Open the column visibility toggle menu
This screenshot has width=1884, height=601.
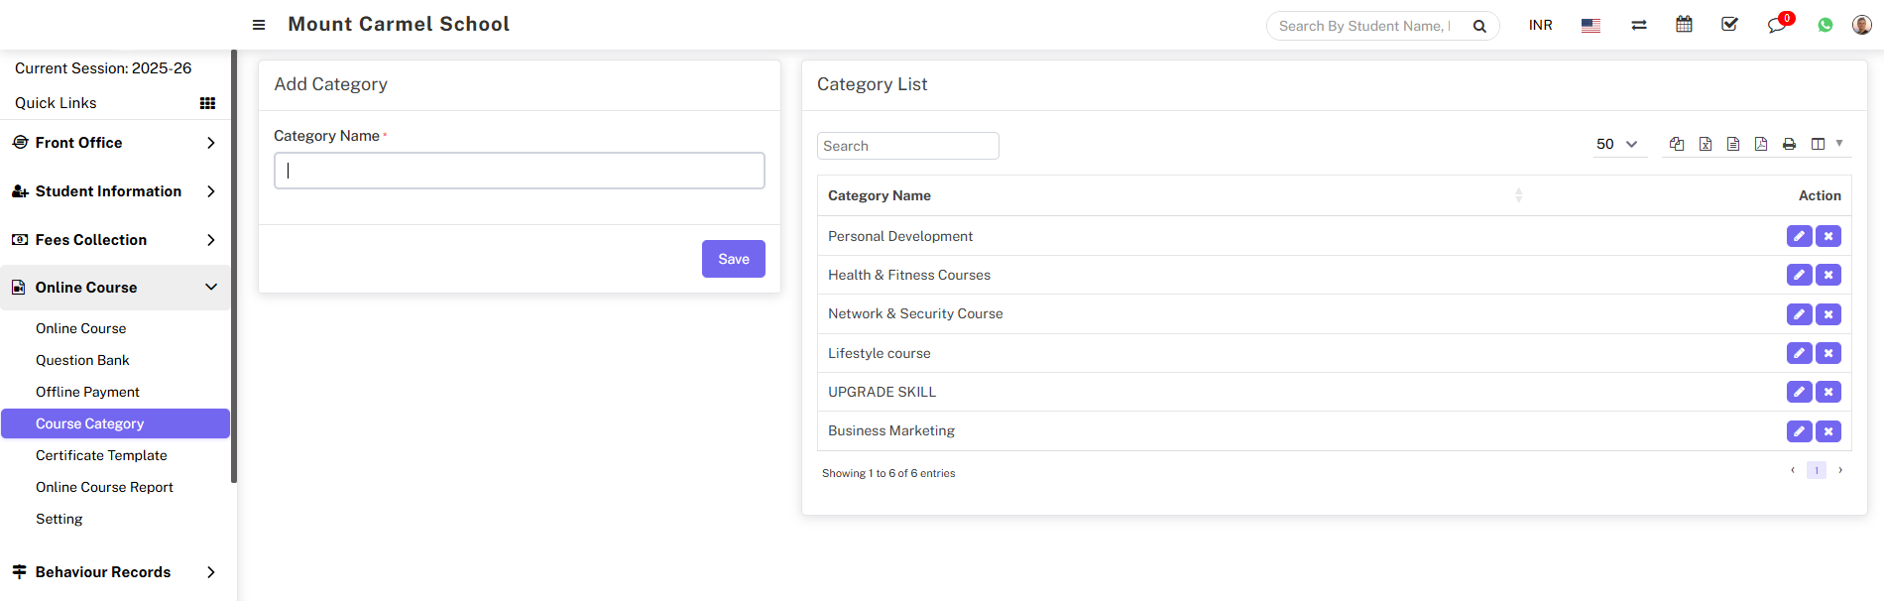pos(1825,144)
